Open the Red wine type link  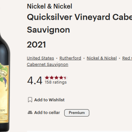click(x=127, y=58)
